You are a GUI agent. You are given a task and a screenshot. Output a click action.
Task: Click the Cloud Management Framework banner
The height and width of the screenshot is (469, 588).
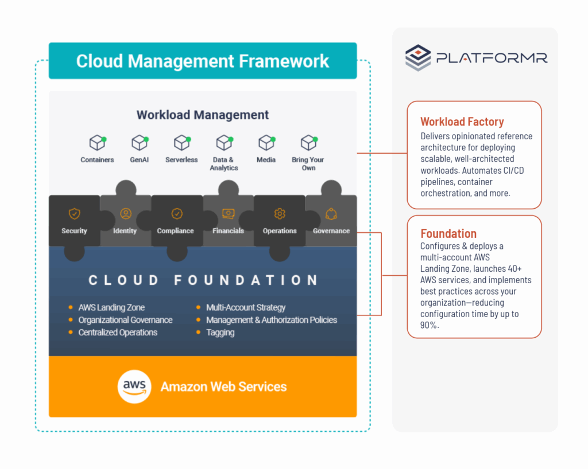(x=203, y=61)
